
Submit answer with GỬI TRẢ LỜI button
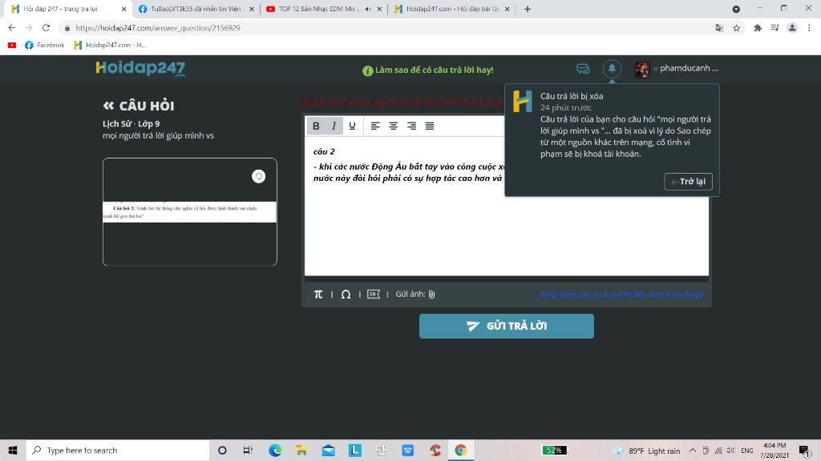coord(507,327)
